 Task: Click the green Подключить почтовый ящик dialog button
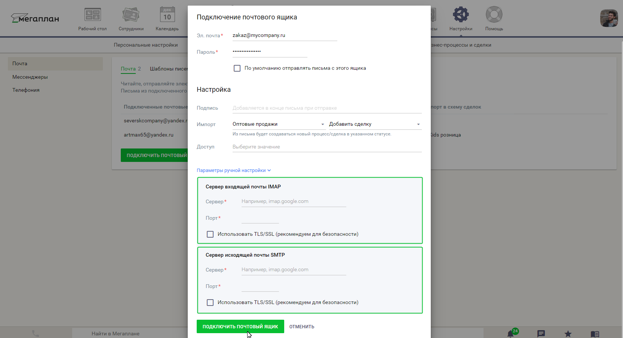[x=240, y=326]
